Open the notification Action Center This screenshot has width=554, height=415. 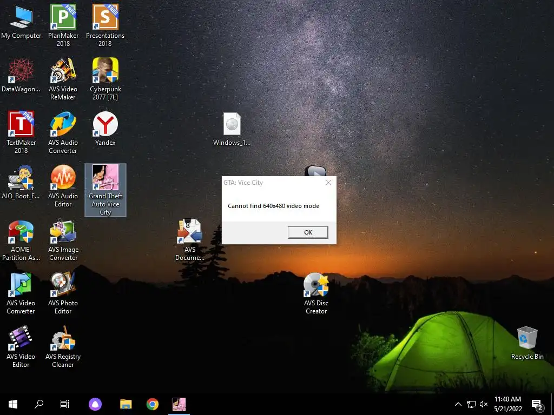tap(537, 405)
